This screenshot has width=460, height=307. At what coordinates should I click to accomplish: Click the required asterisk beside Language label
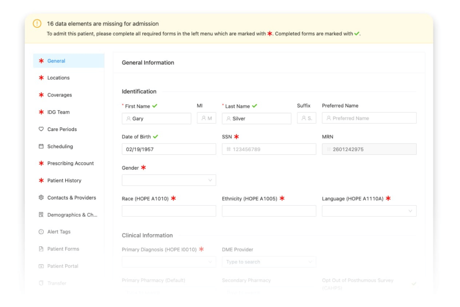(388, 198)
